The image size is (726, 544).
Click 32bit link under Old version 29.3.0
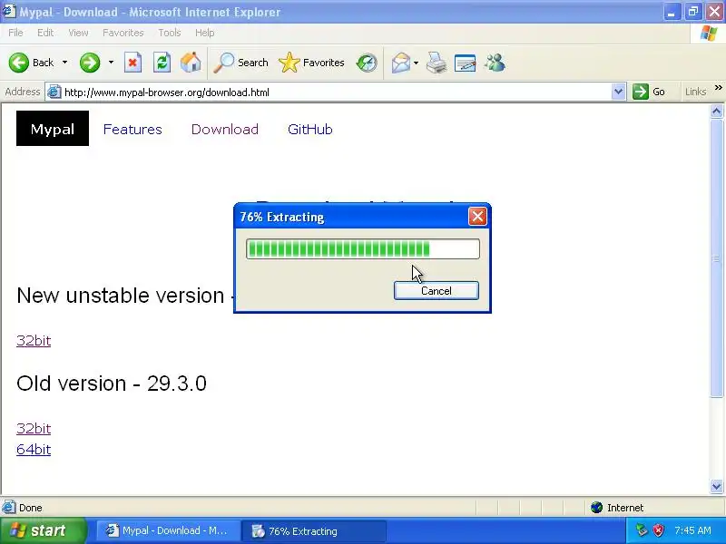(34, 428)
